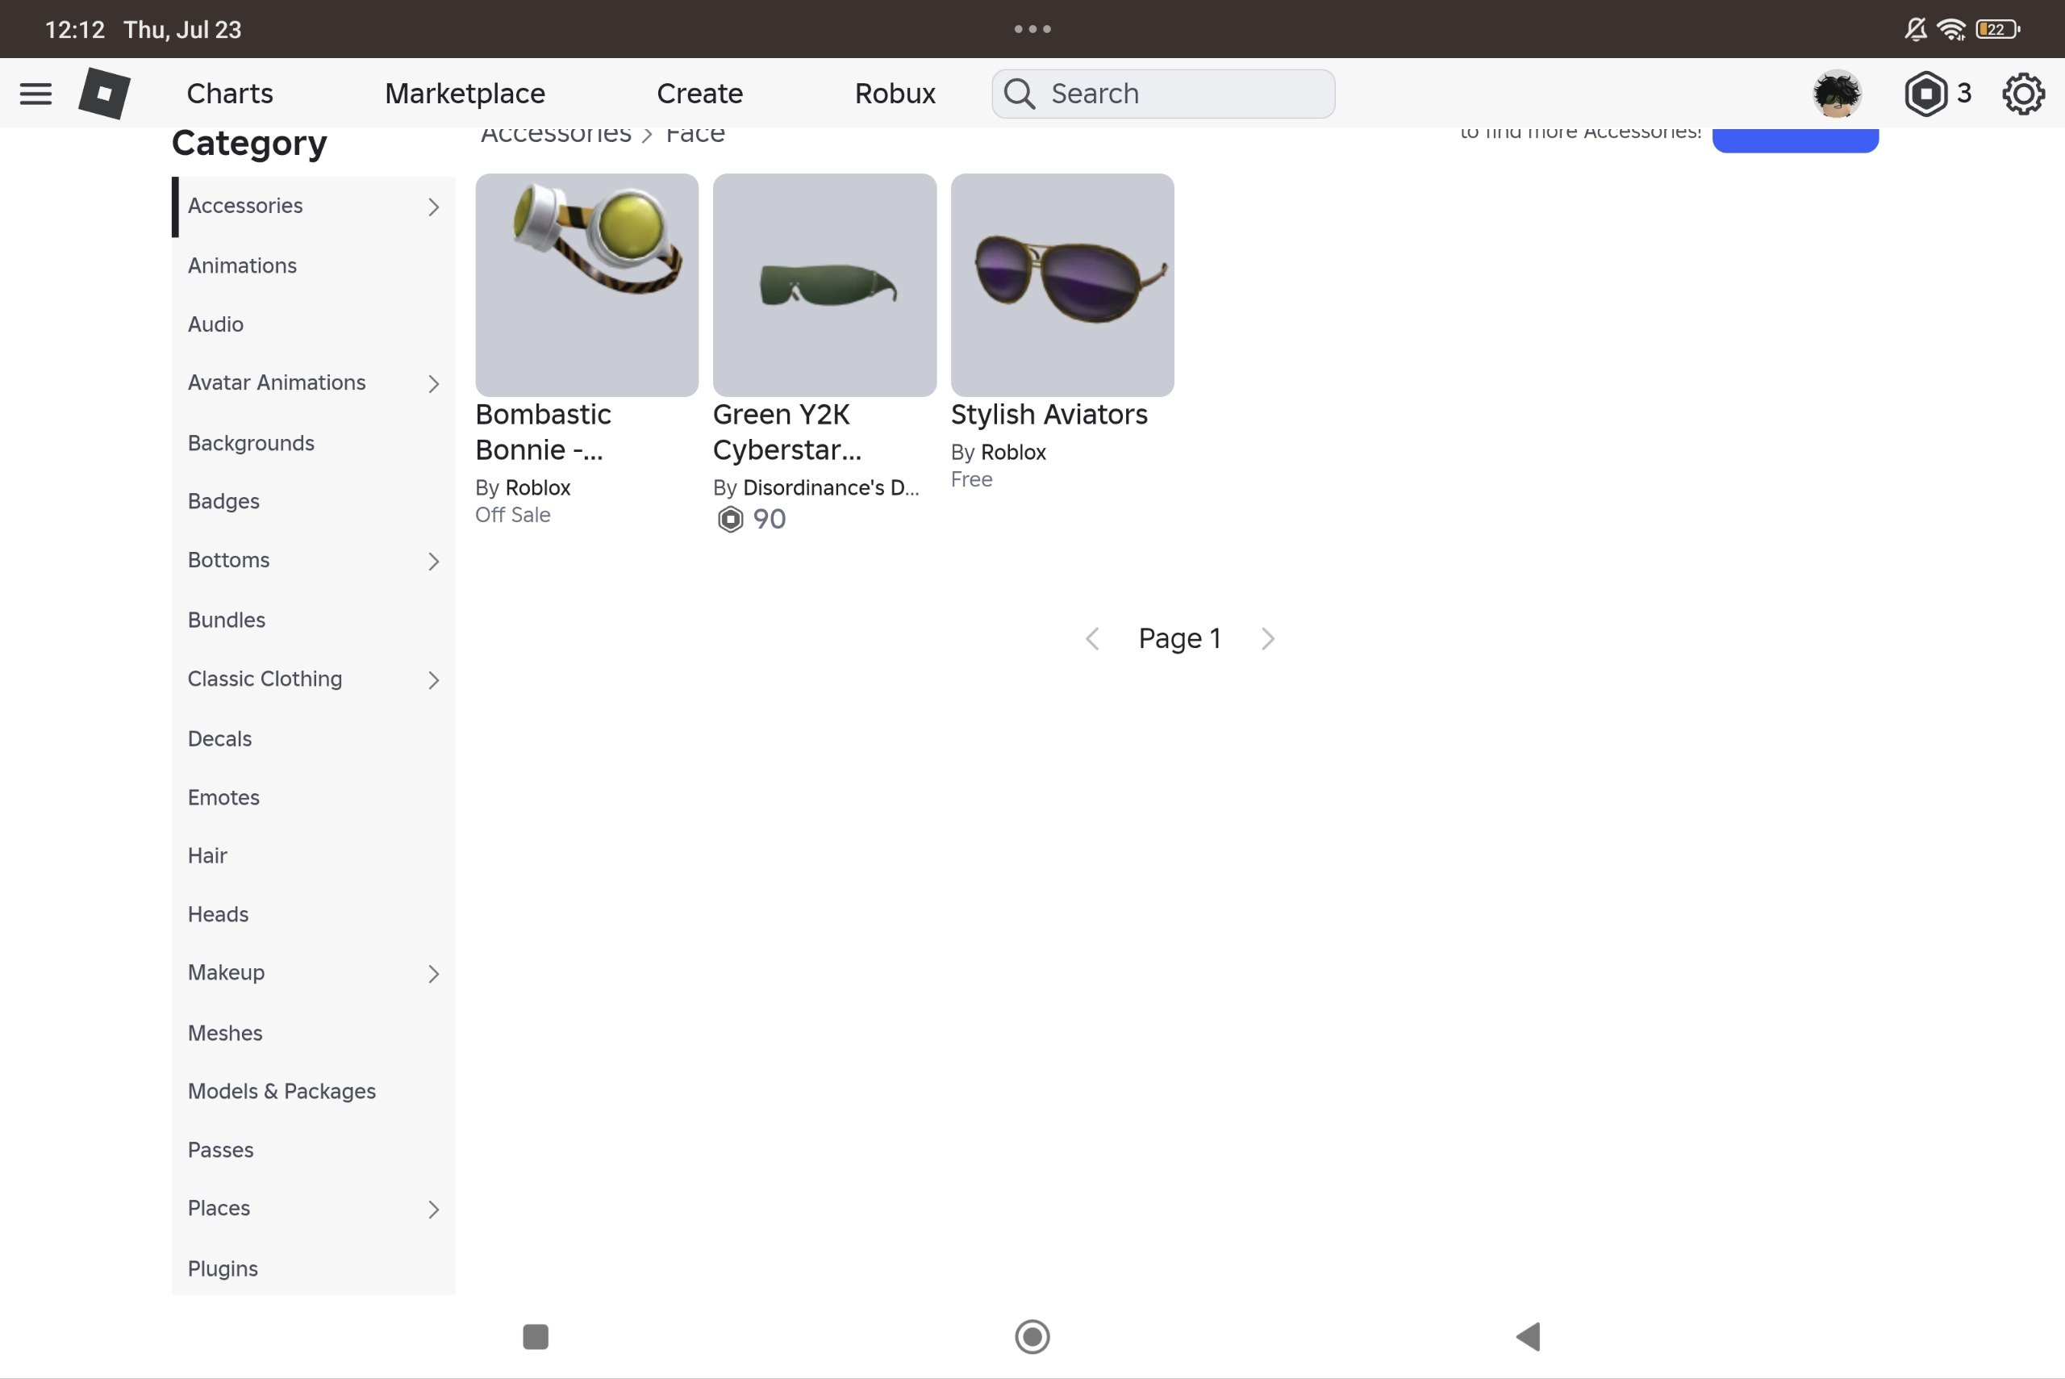Tap the Android home circle button

[x=1032, y=1336]
